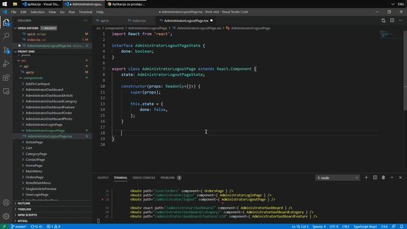Expand the AdministratorDashboard folder
Screen dimensions: 407x229
pyautogui.click(x=44, y=90)
